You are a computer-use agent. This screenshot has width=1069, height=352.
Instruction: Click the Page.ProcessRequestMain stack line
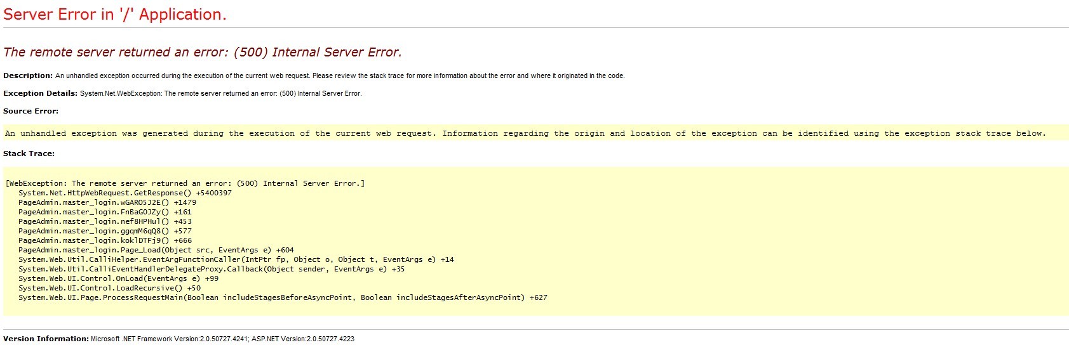tap(282, 297)
